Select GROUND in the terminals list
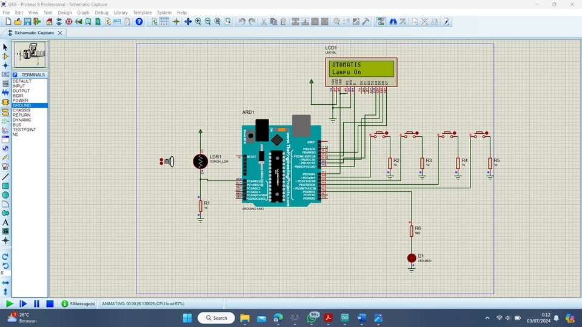 pos(30,105)
